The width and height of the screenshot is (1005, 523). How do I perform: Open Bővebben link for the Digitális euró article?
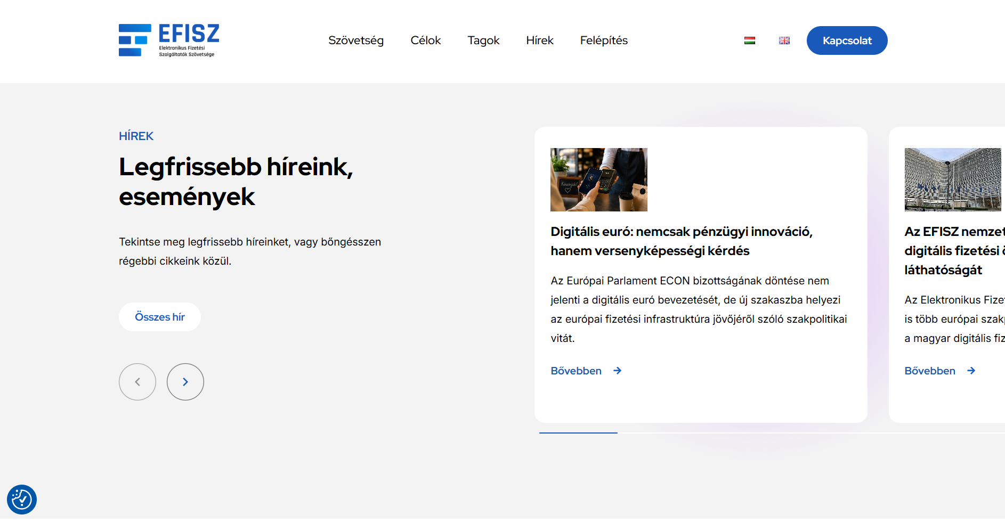pyautogui.click(x=576, y=371)
